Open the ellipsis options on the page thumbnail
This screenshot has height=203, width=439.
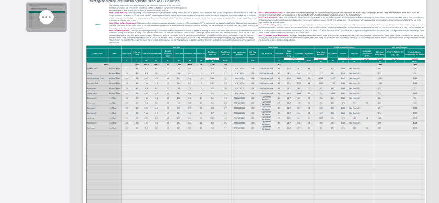point(46,17)
